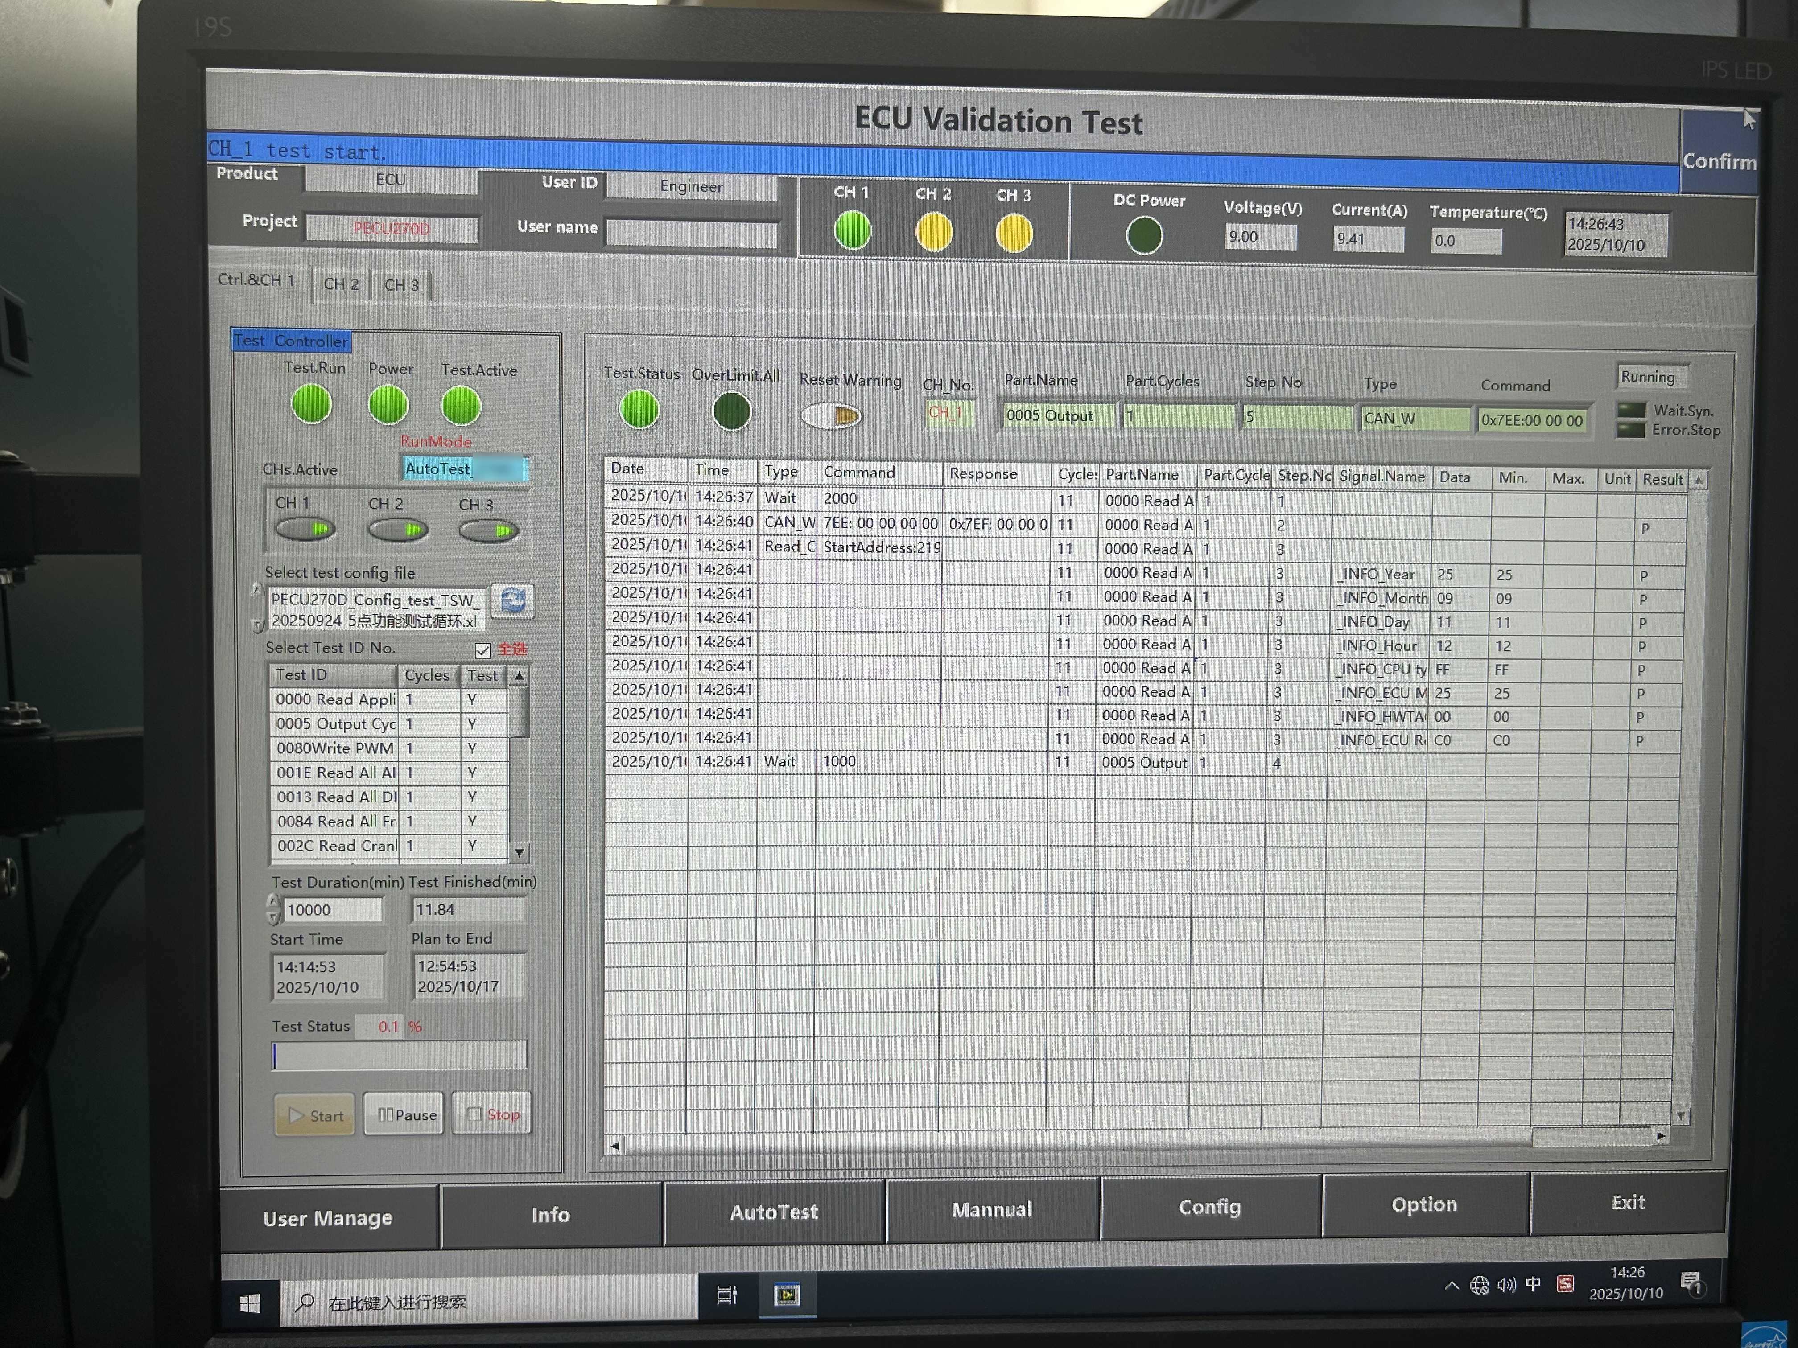Click the Test.Status green lamp
The width and height of the screenshot is (1798, 1348).
tap(639, 409)
